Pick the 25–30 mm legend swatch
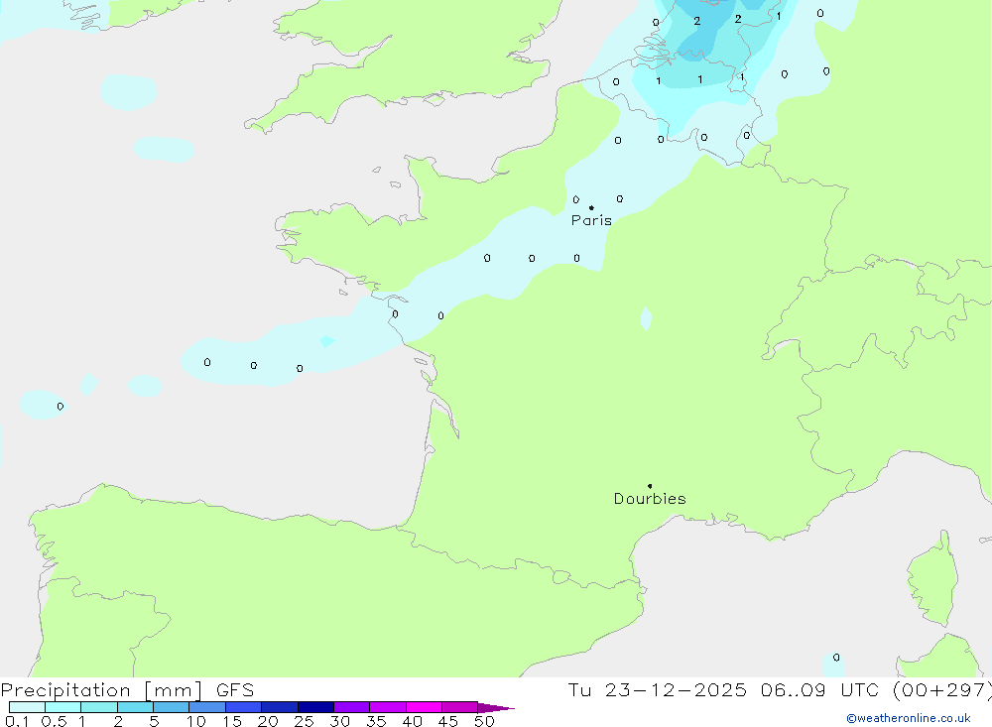992x727 pixels. click(315, 707)
